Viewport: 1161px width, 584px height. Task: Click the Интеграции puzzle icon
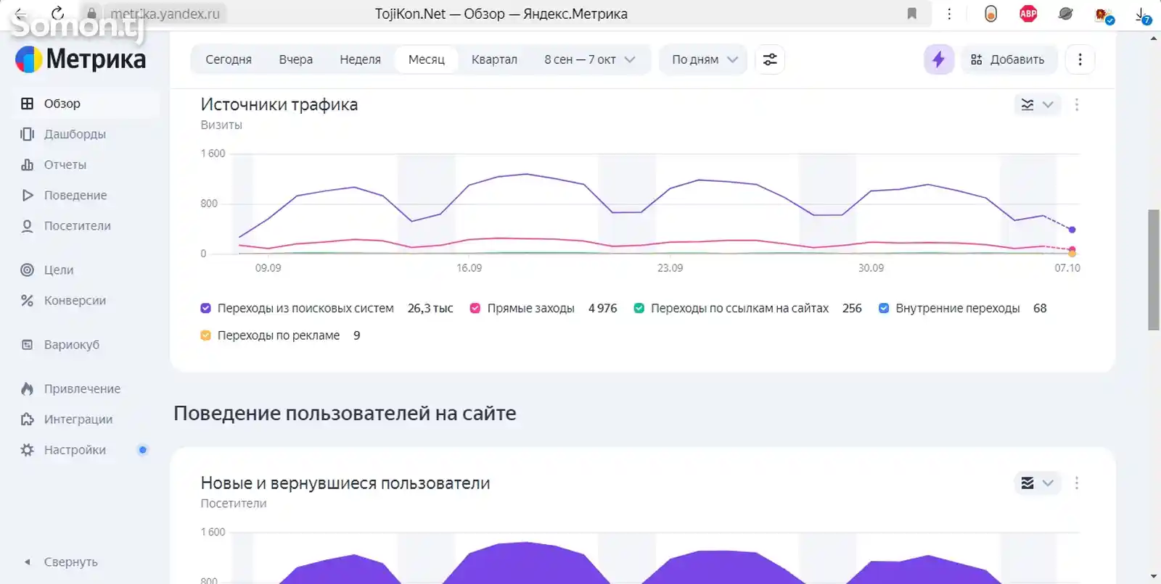click(28, 419)
